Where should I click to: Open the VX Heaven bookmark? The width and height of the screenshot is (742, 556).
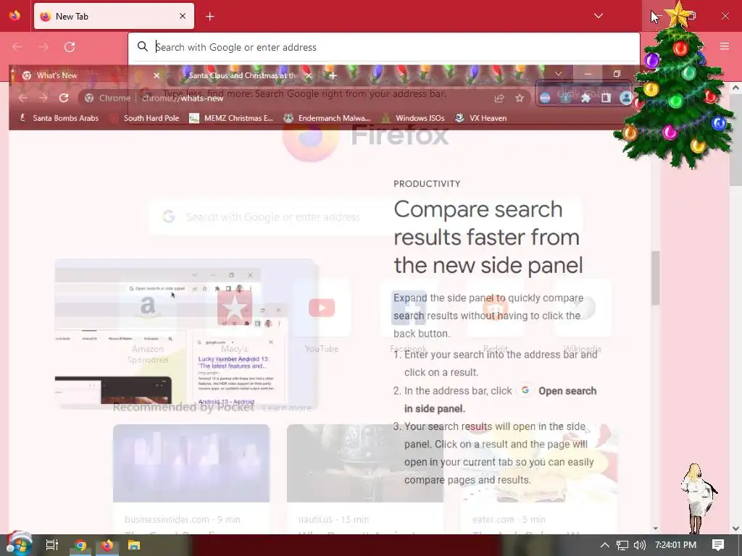[x=481, y=118]
